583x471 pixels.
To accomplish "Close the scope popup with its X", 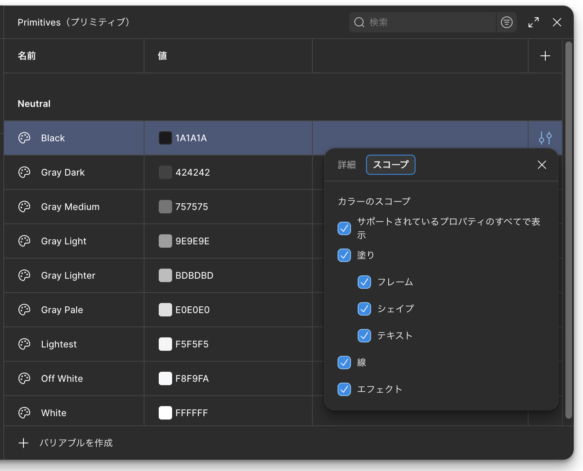I will click(542, 165).
